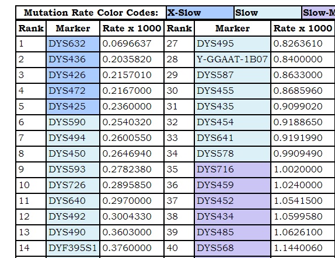The width and height of the screenshot is (335, 258).
Task: Select the rank 27 cell
Action: pos(179,44)
